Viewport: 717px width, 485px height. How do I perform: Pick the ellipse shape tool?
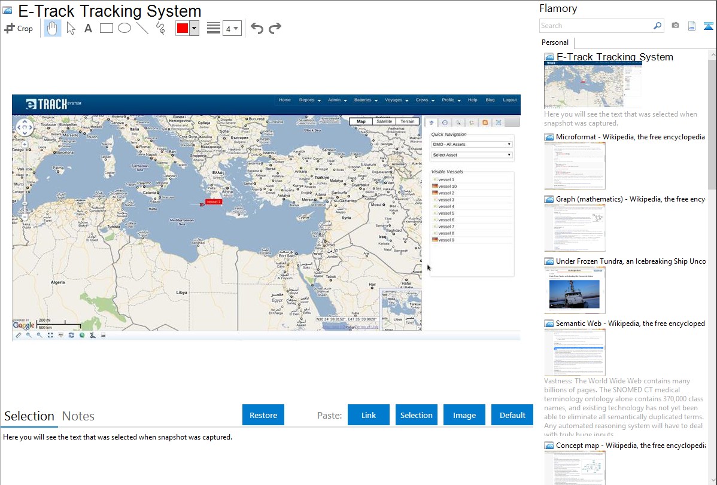click(124, 28)
